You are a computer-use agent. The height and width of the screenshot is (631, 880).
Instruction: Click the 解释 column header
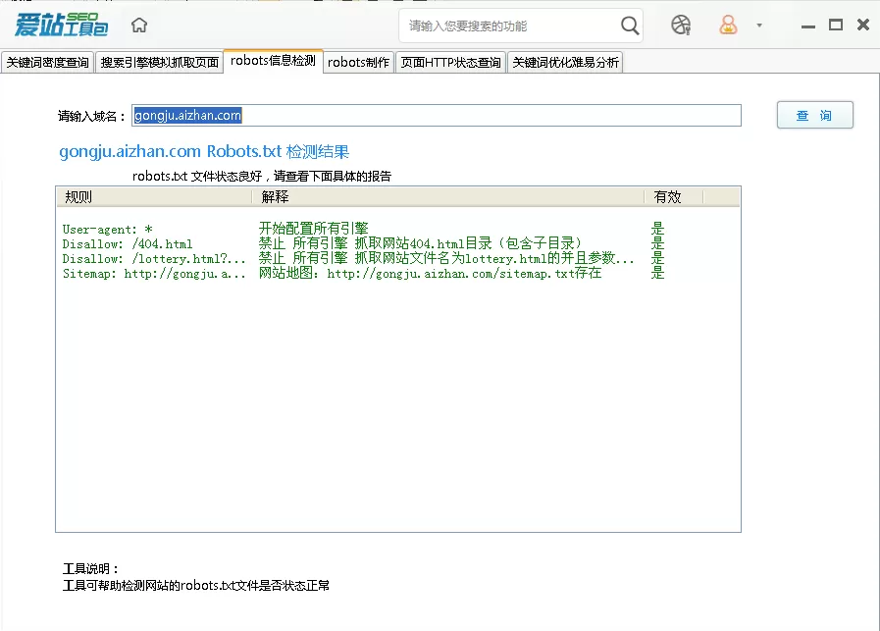coord(448,197)
